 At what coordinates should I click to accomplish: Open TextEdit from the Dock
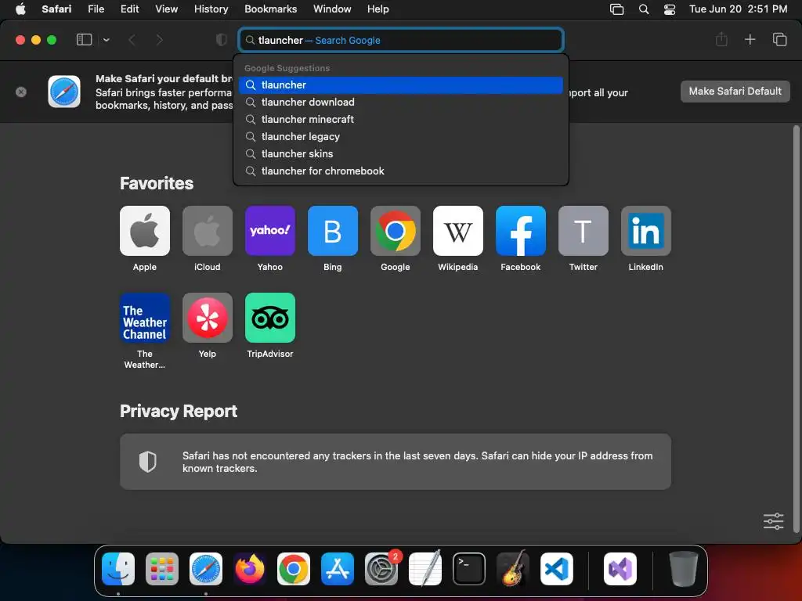425,569
